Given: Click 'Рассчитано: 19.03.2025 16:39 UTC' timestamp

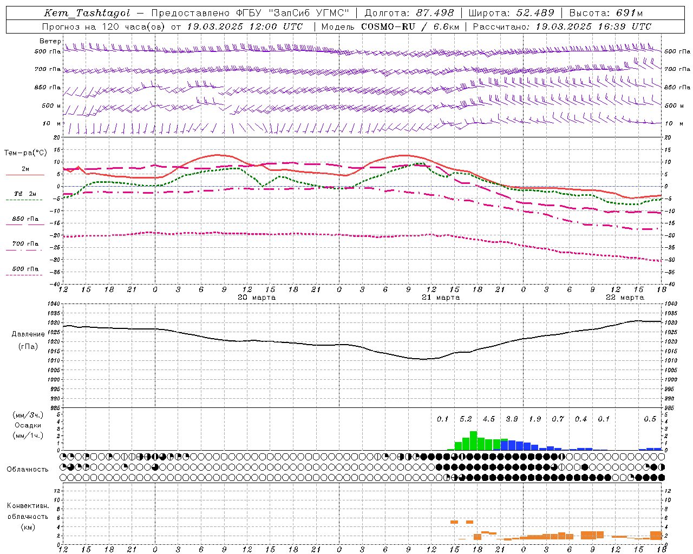Looking at the screenshot, I should click(x=562, y=26).
